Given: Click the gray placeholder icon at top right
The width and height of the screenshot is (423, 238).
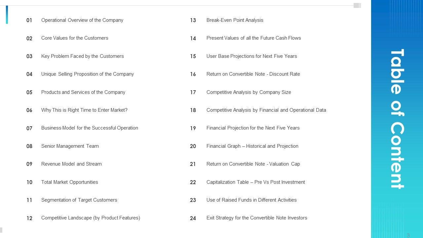Looking at the screenshot, I should tap(357, 5).
